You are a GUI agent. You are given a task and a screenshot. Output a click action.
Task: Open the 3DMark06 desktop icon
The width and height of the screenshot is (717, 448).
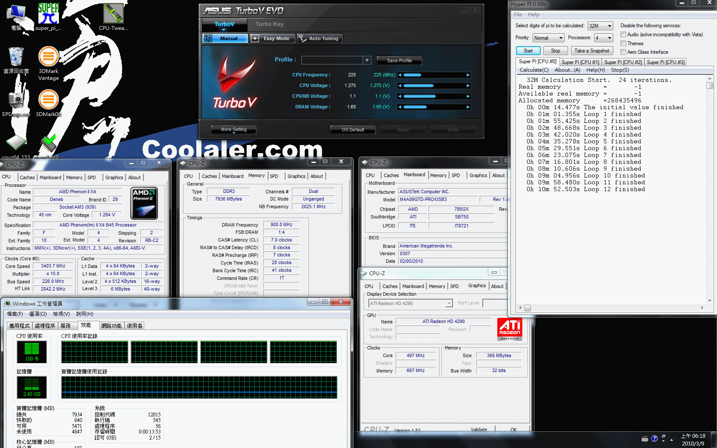point(49,103)
